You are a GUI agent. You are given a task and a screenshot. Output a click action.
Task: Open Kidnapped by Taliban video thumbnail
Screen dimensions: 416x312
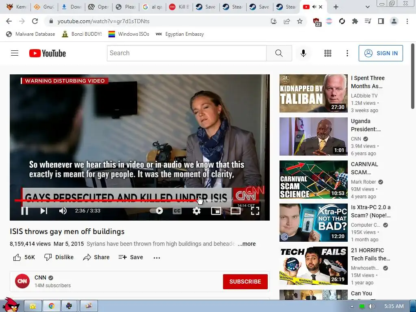pos(313,93)
